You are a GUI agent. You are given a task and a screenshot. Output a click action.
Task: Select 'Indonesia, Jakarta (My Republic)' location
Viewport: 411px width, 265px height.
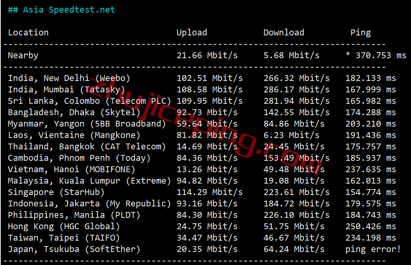[89, 204]
